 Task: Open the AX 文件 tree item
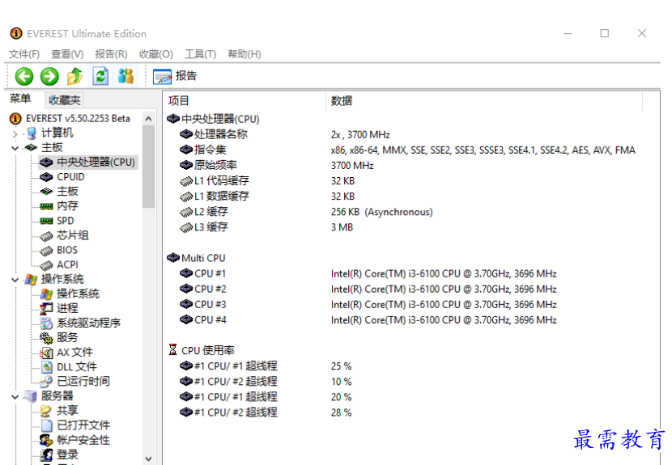point(66,352)
